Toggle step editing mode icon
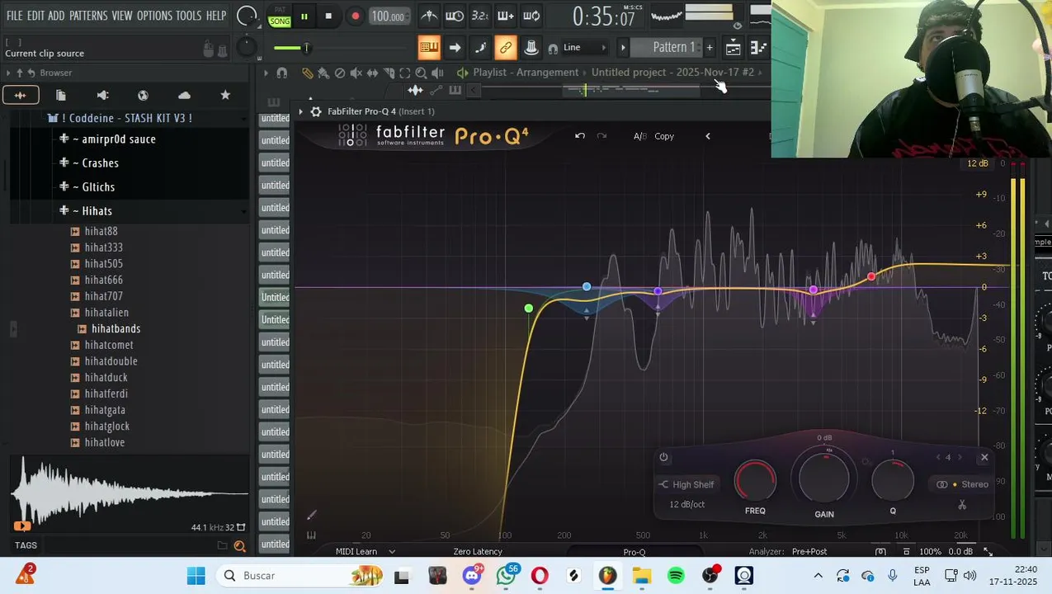Screen dimensions: 1052x594 click(x=480, y=48)
